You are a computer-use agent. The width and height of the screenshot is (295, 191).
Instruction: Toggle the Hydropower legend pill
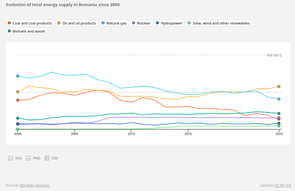[x=169, y=23]
